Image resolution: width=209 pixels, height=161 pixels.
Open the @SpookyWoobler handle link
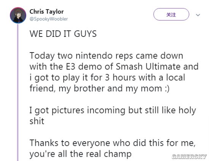[49, 19]
